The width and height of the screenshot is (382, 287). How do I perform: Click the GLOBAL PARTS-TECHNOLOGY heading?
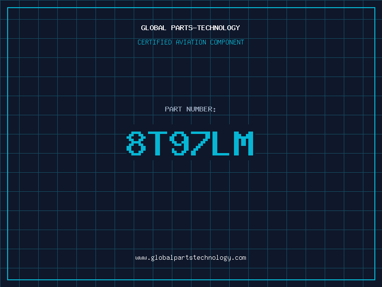[x=191, y=28]
